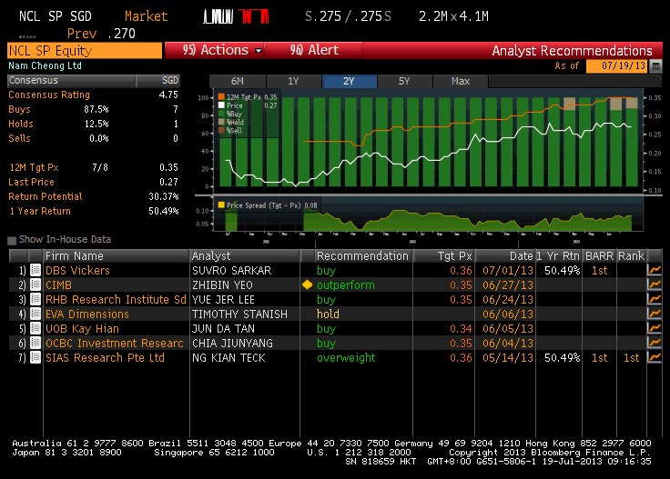670x479 pixels.
Task: Edit the As of date field 07/19/13
Action: tap(617, 66)
